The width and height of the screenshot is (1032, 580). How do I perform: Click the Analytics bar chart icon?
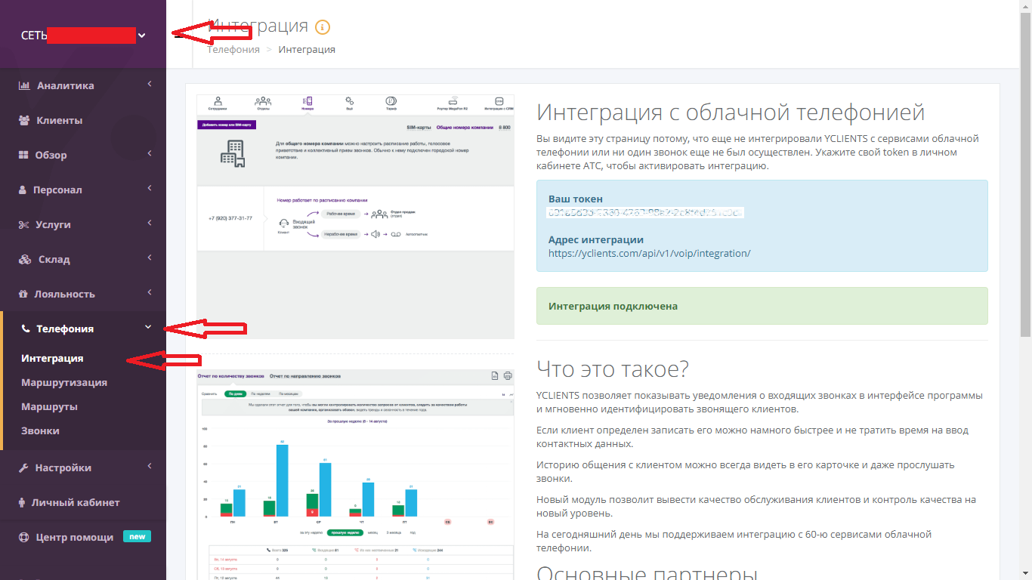pyautogui.click(x=24, y=85)
